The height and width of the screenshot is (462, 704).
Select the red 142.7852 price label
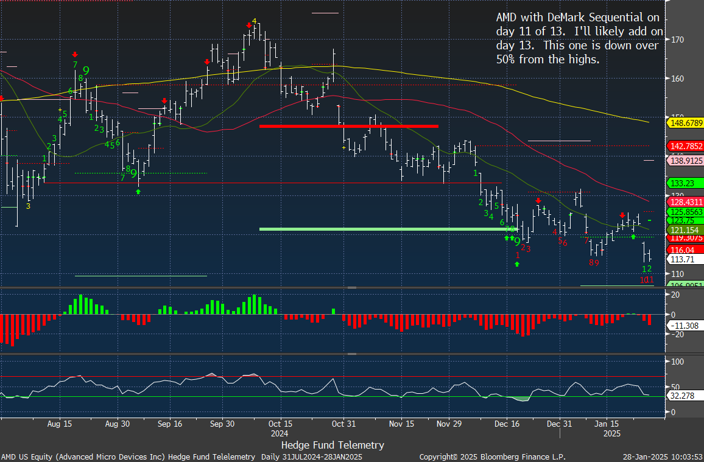pyautogui.click(x=686, y=146)
